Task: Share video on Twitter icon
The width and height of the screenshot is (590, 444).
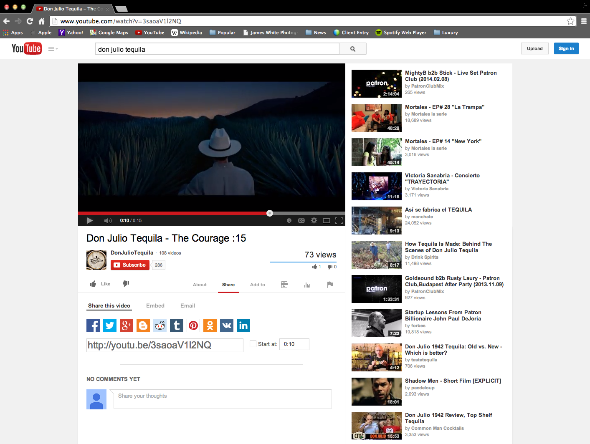Action: coord(110,325)
